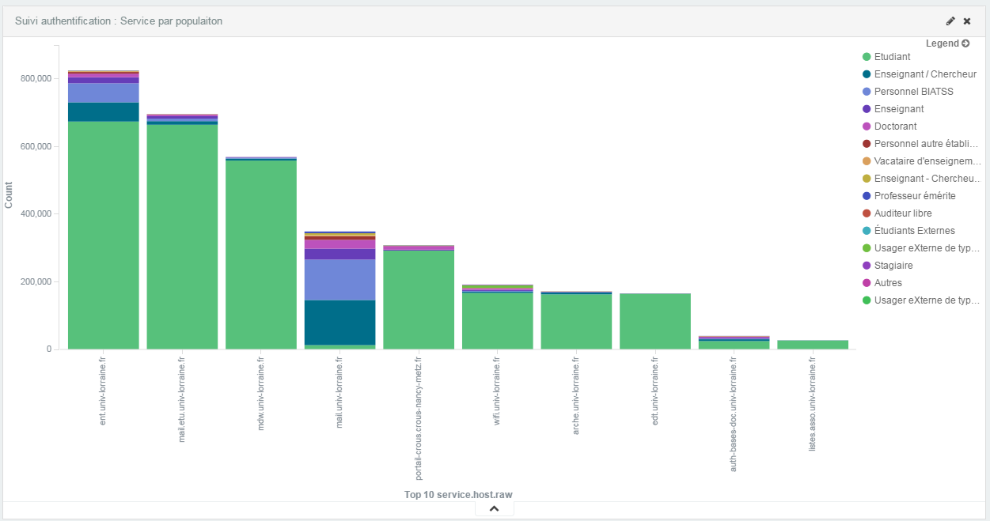
Task: Toggle Personnel BIATSS legend entry
Action: pos(913,92)
